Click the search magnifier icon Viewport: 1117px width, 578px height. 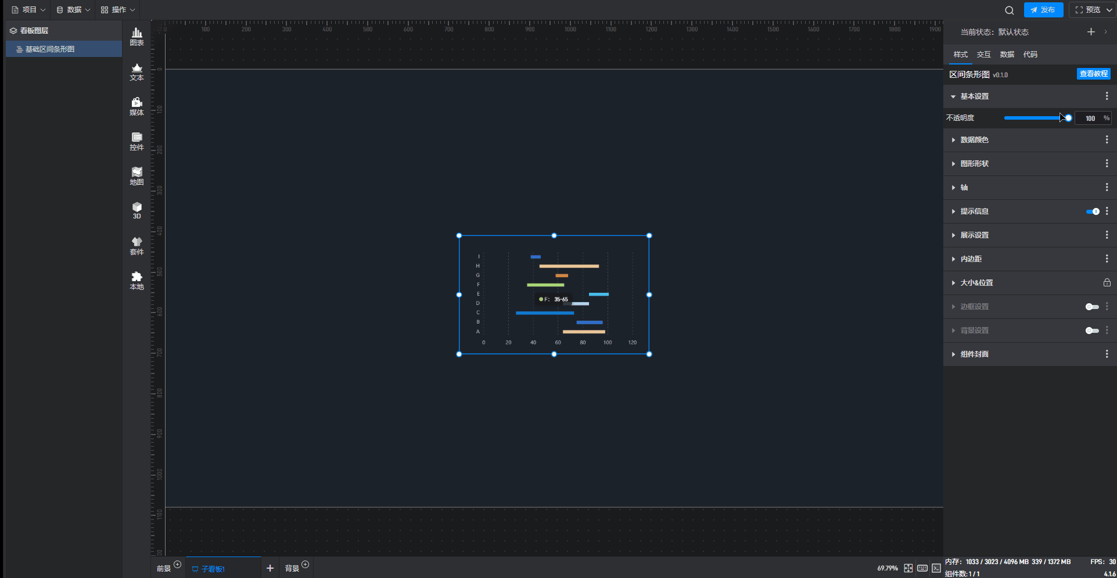[x=1009, y=10]
